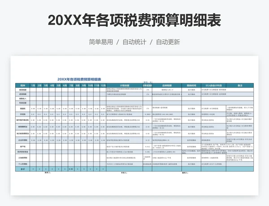The width and height of the screenshot is (269, 206).
Task: Click the 防洪保安资金 row label
Action: [23, 152]
